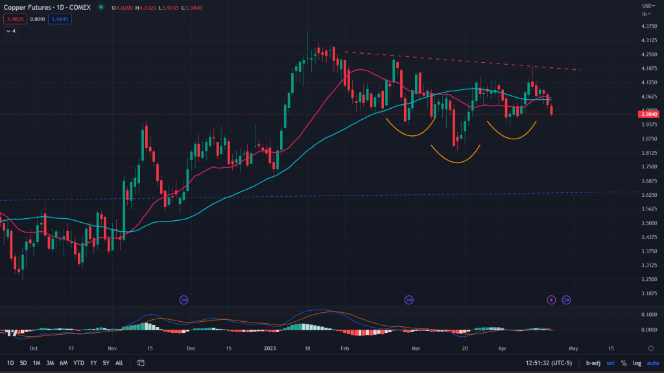
Task: Select the 1M time range
Action: pos(37,363)
